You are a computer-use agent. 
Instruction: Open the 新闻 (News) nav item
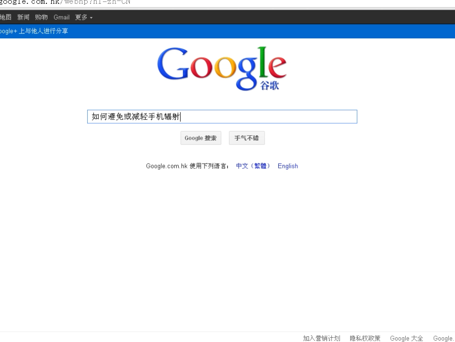[x=23, y=17]
